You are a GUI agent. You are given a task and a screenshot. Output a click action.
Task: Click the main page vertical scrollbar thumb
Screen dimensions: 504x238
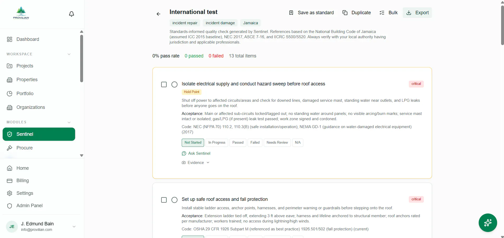(x=502, y=25)
